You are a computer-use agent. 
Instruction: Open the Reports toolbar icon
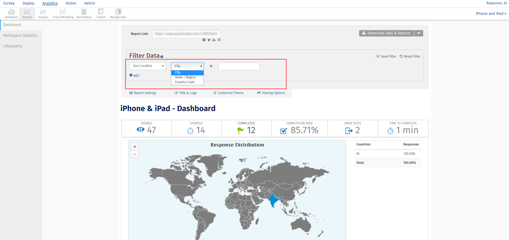point(27,13)
